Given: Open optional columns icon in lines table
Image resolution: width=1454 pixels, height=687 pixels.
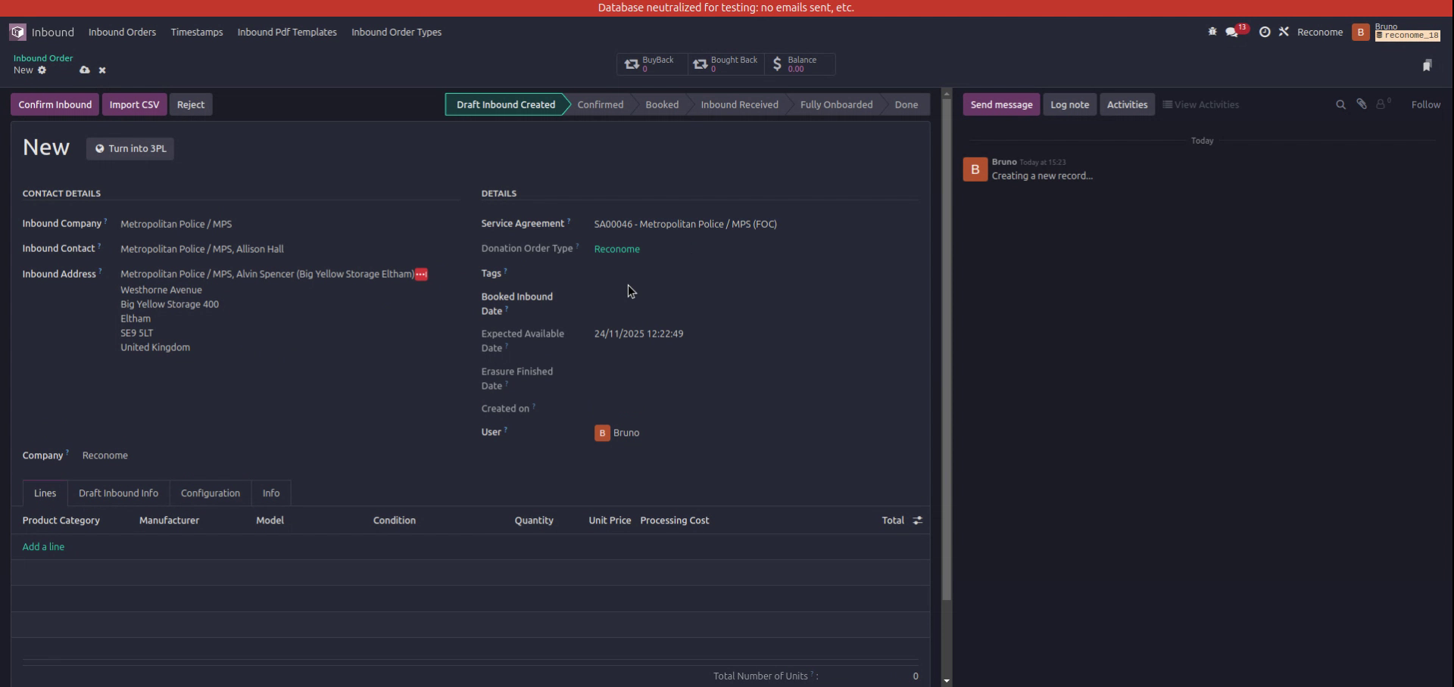Looking at the screenshot, I should [x=917, y=520].
